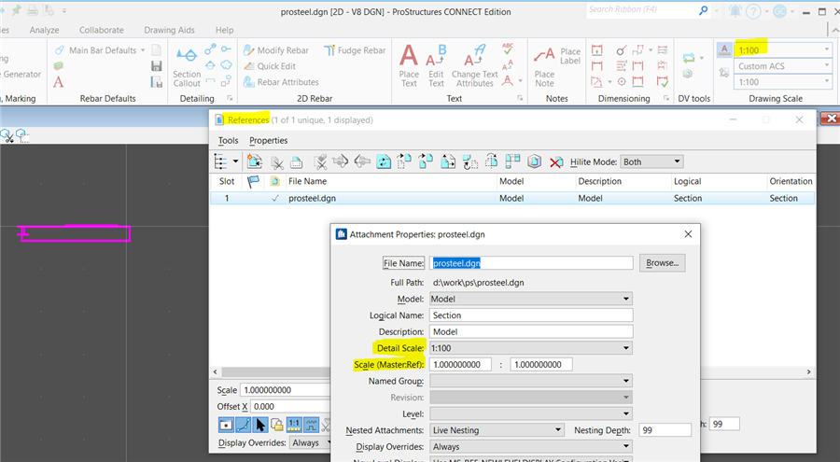
Task: Click the Rotate Reference icon
Action: click(469, 161)
